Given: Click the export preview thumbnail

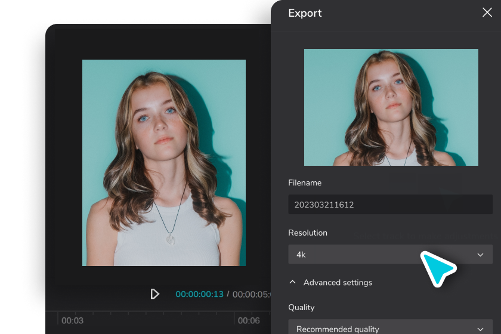Looking at the screenshot, I should click(x=391, y=107).
